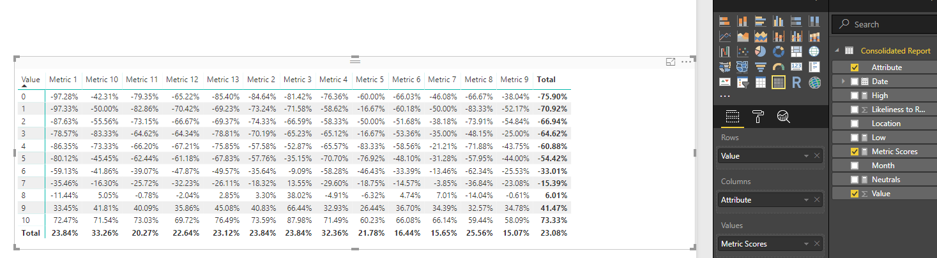Sort by the Metric 1 column header
The height and width of the screenshot is (258, 937).
click(x=63, y=80)
